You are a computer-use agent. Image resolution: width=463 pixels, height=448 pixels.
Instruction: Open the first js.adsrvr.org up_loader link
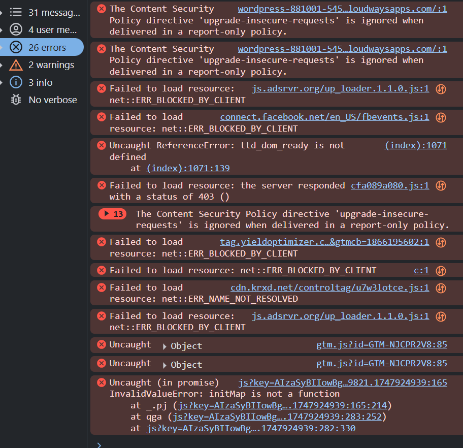tap(340, 89)
